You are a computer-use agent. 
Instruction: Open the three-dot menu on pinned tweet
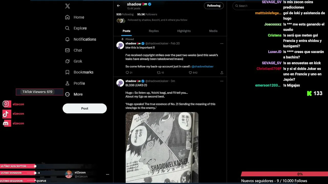click(x=222, y=43)
